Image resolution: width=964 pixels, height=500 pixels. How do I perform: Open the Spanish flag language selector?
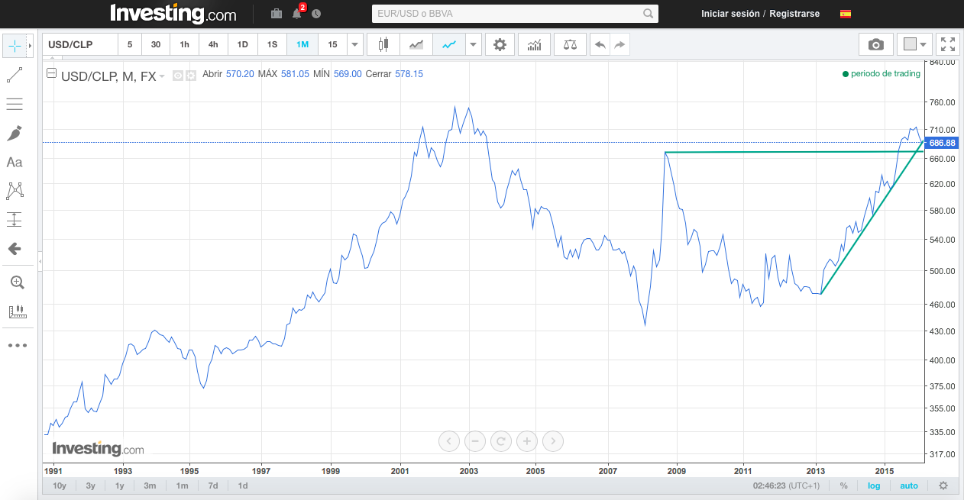coord(846,14)
